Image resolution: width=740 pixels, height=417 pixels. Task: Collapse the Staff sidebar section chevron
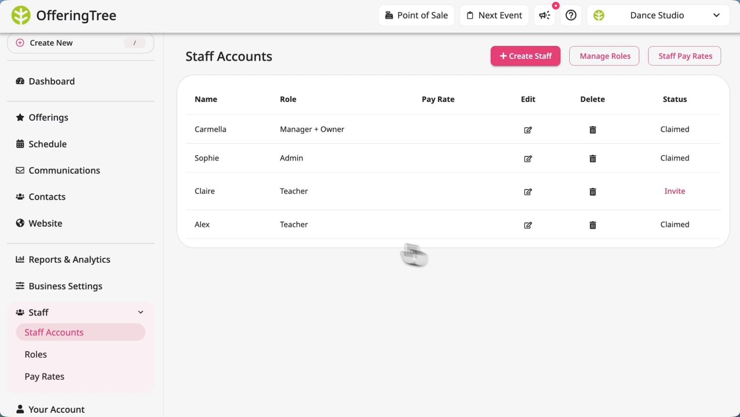click(x=140, y=313)
